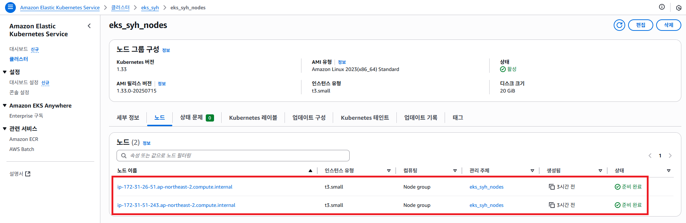Open the 설명서 documentation link
This screenshot has height=223, width=686.
coord(20,174)
